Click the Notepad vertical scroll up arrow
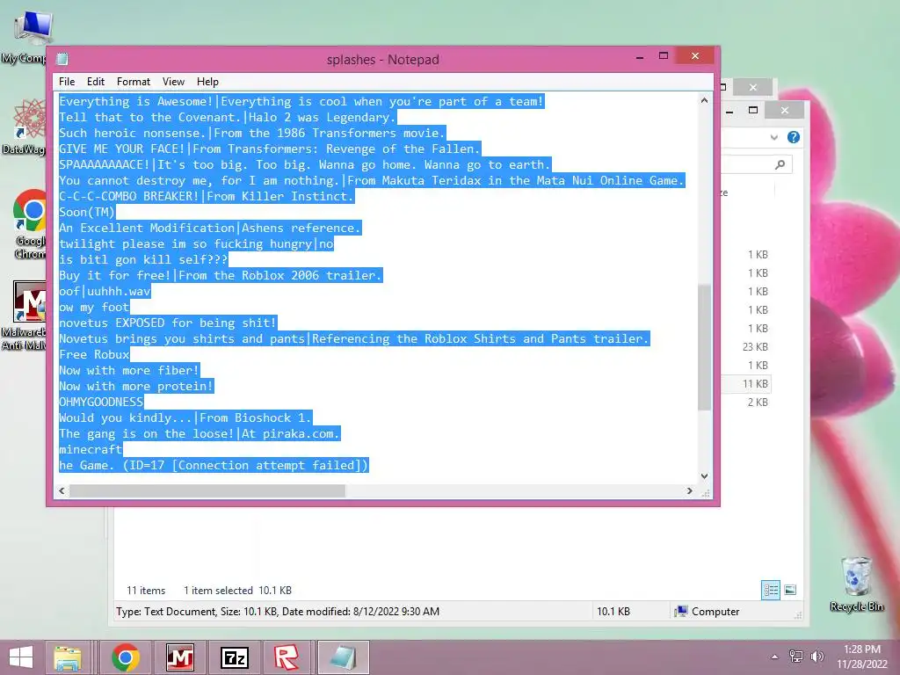This screenshot has width=900, height=675. pyautogui.click(x=704, y=100)
